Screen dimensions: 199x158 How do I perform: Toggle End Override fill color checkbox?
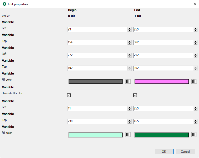pos(135,95)
